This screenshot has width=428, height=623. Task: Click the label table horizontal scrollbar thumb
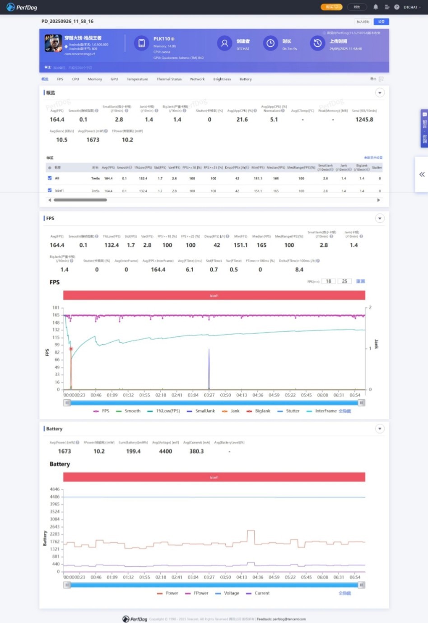coord(80,200)
